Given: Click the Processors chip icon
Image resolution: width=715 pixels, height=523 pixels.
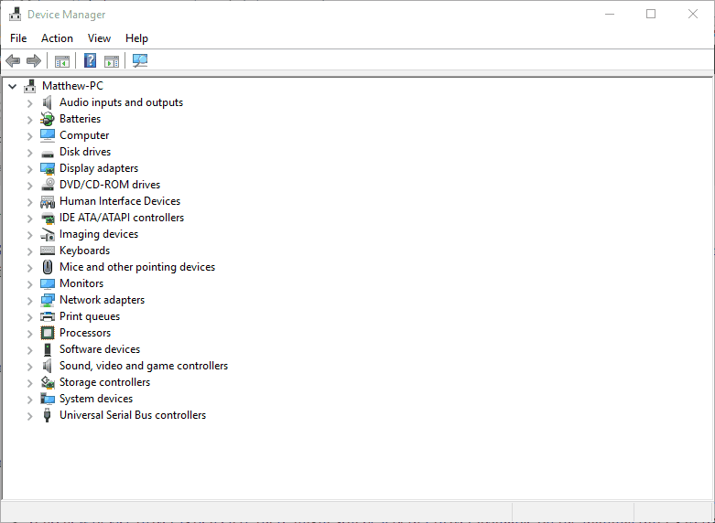Looking at the screenshot, I should click(x=48, y=333).
